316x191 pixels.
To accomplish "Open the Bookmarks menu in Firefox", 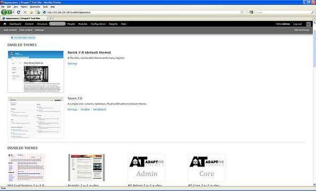I will pos(35,6).
